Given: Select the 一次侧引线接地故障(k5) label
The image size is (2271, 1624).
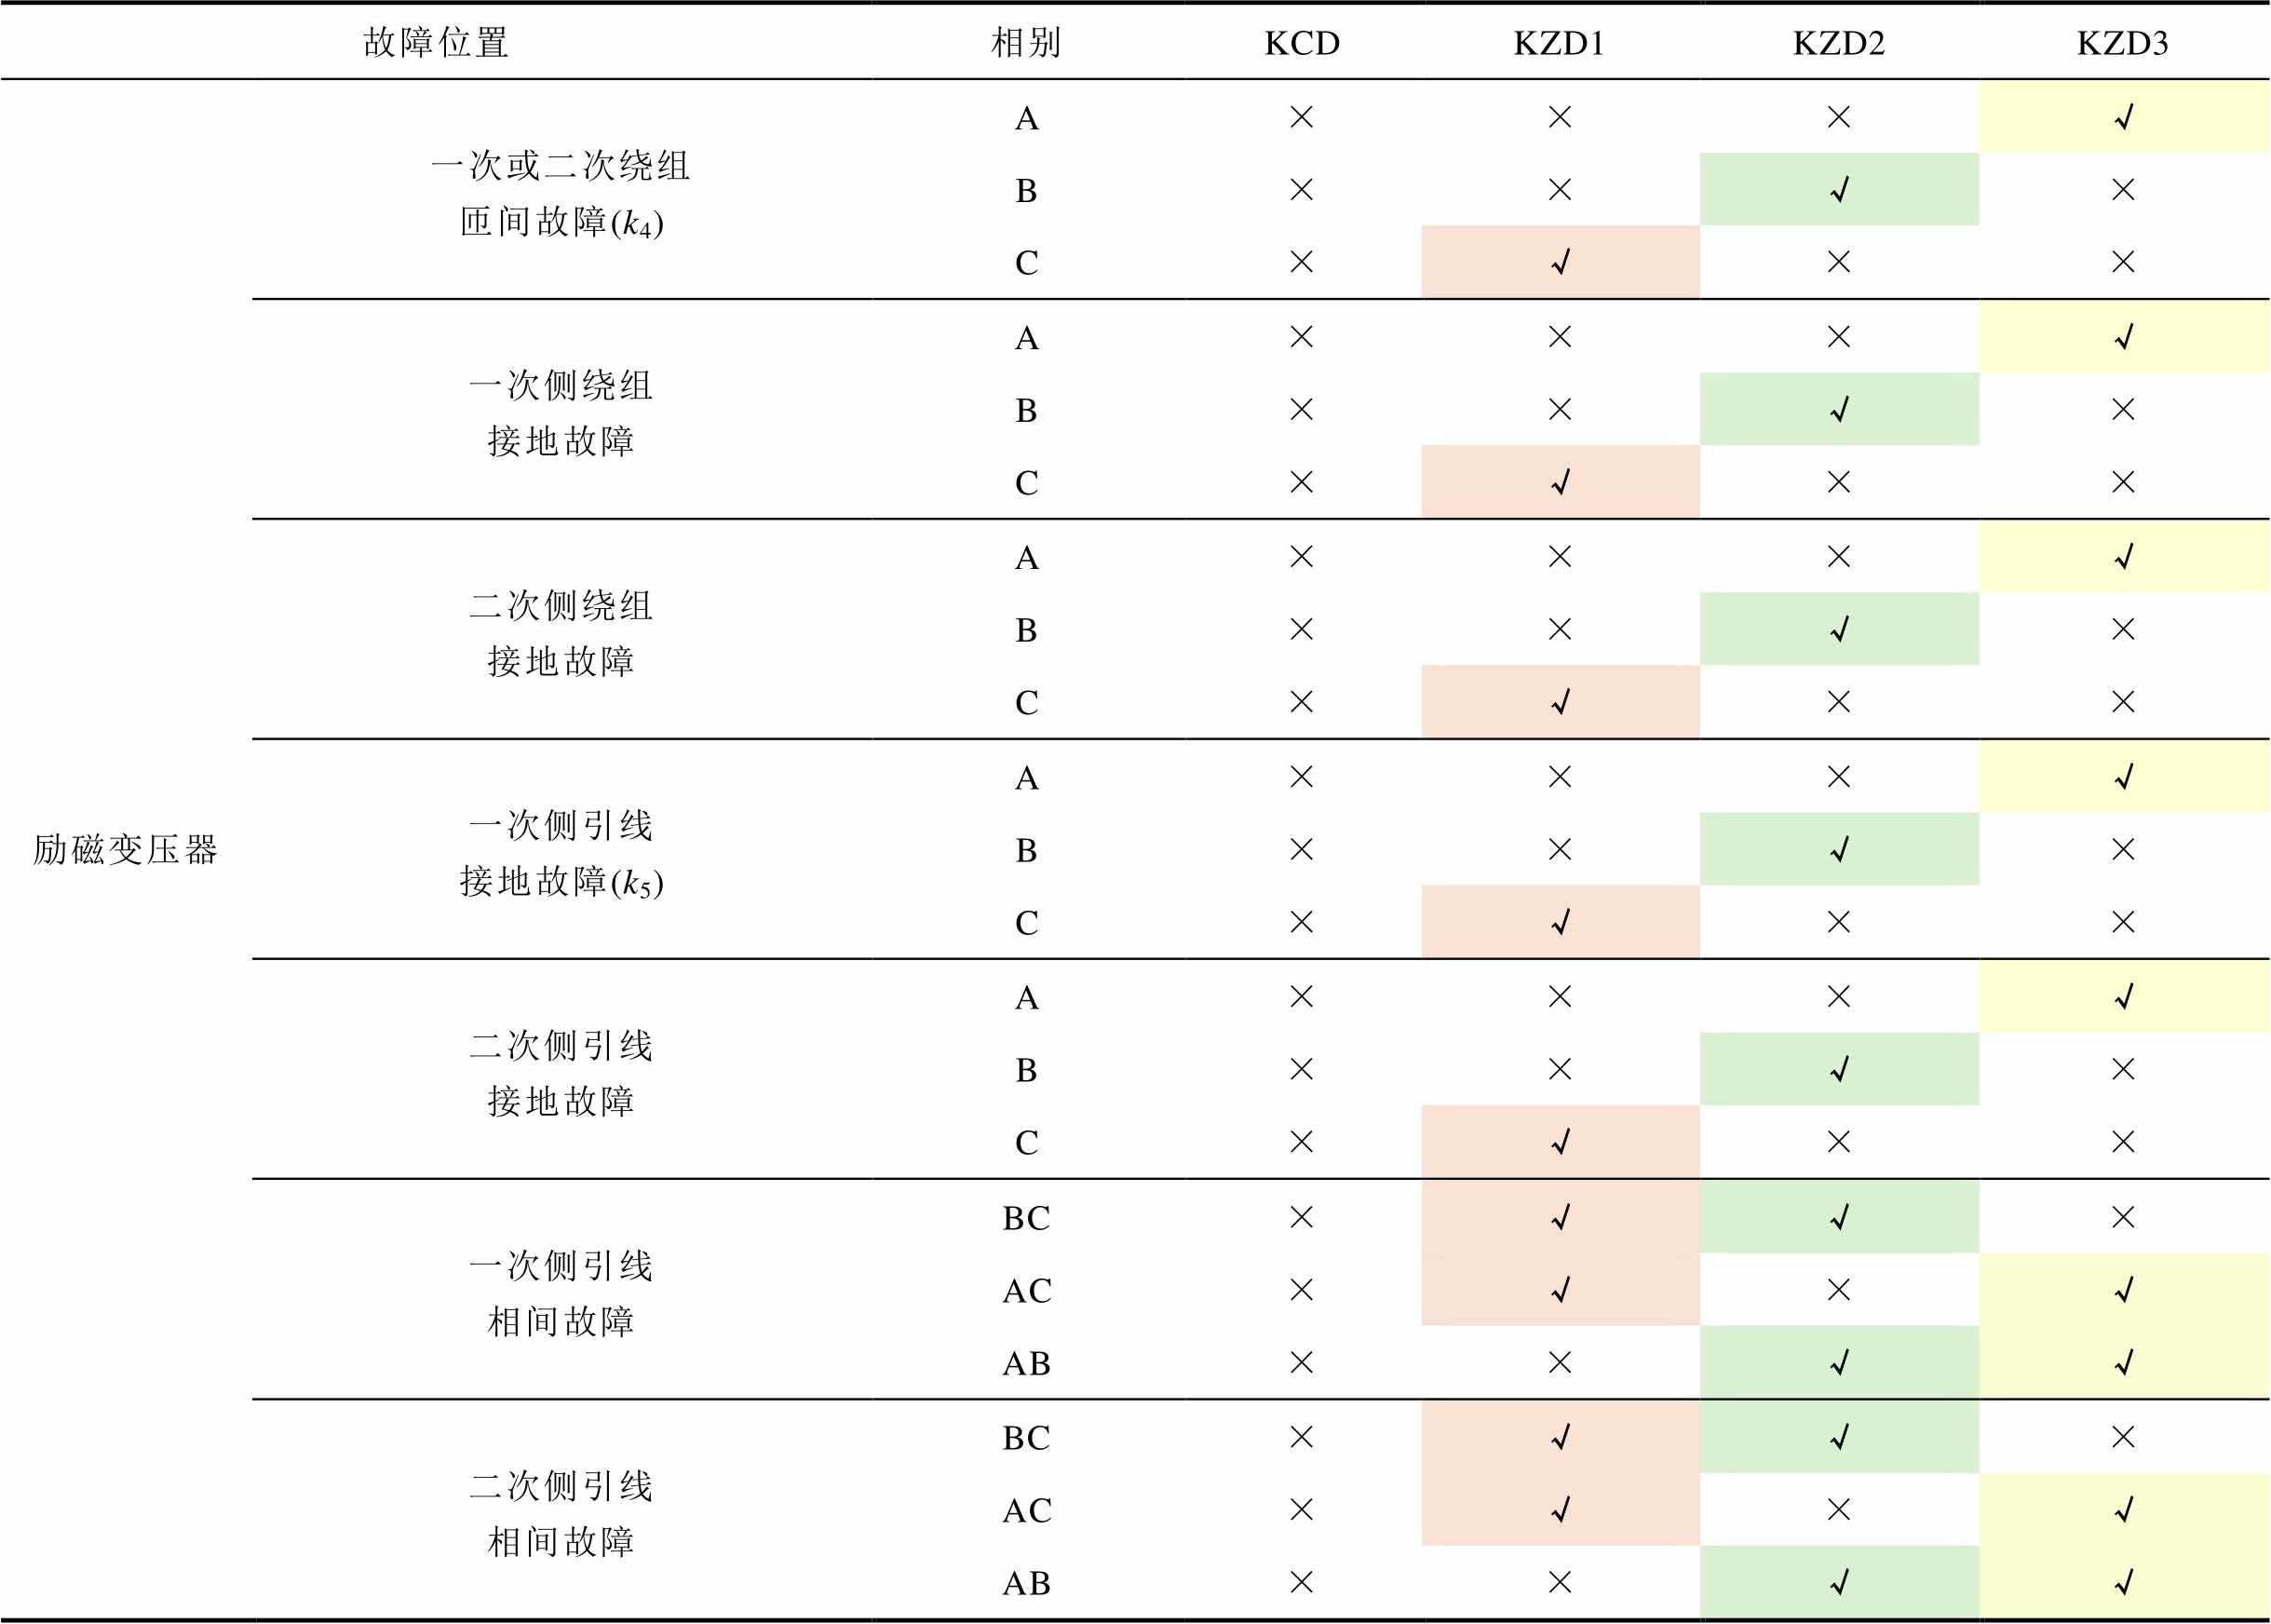Looking at the screenshot, I should 561,853.
